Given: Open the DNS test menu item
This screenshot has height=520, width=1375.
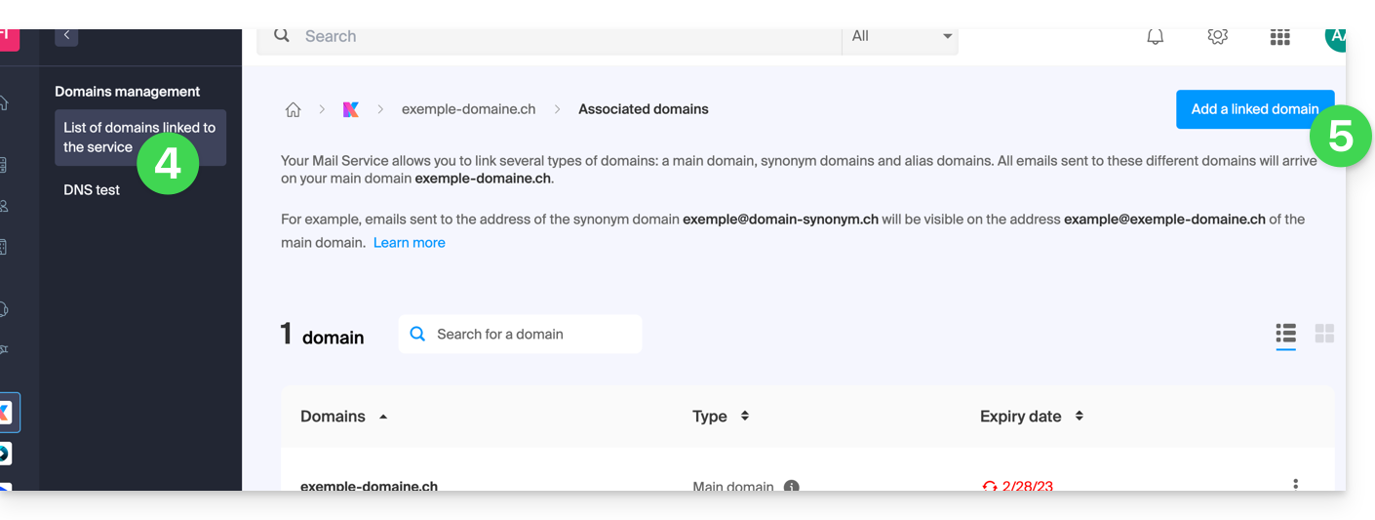Looking at the screenshot, I should point(92,190).
